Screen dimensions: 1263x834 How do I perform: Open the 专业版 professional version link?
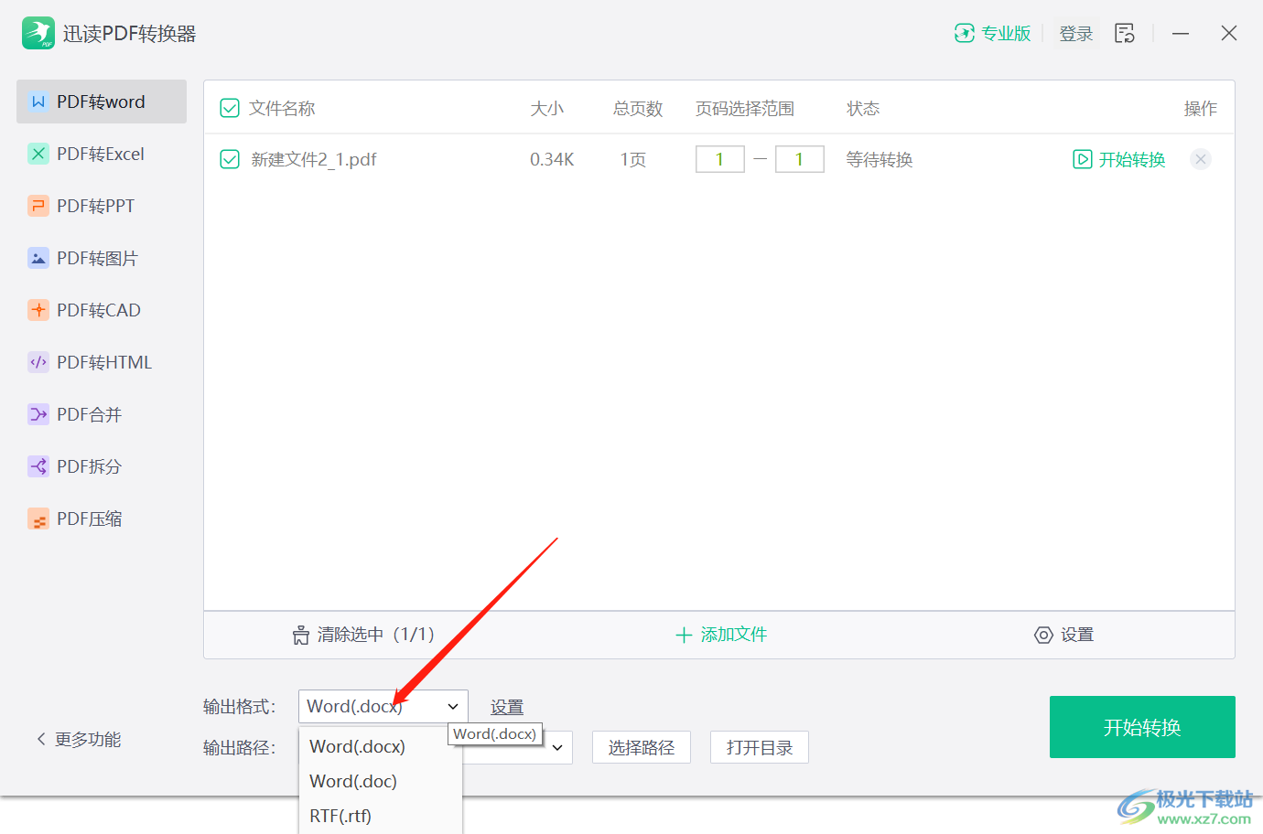coord(1006,34)
